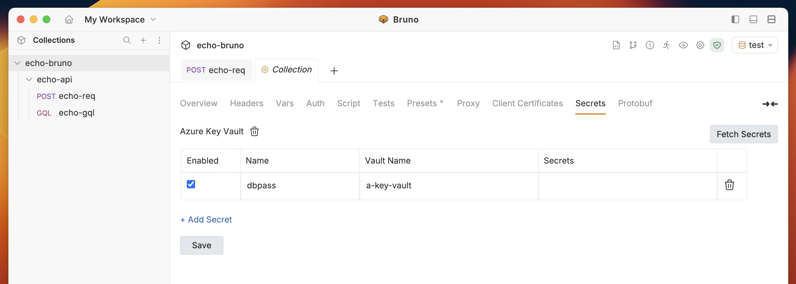Open the test environment dropdown
This screenshot has width=796, height=284.
(755, 45)
